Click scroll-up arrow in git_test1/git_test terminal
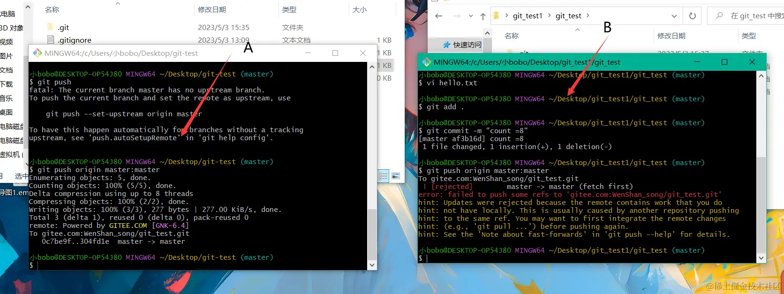This screenshot has height=294, width=784. click(761, 75)
